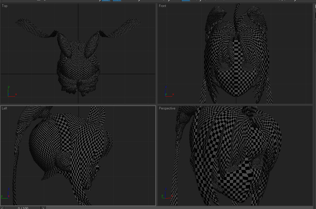Screen dimensions: 316x209
Task: Open the Perspective viewport label menu
Action: (x=167, y=108)
